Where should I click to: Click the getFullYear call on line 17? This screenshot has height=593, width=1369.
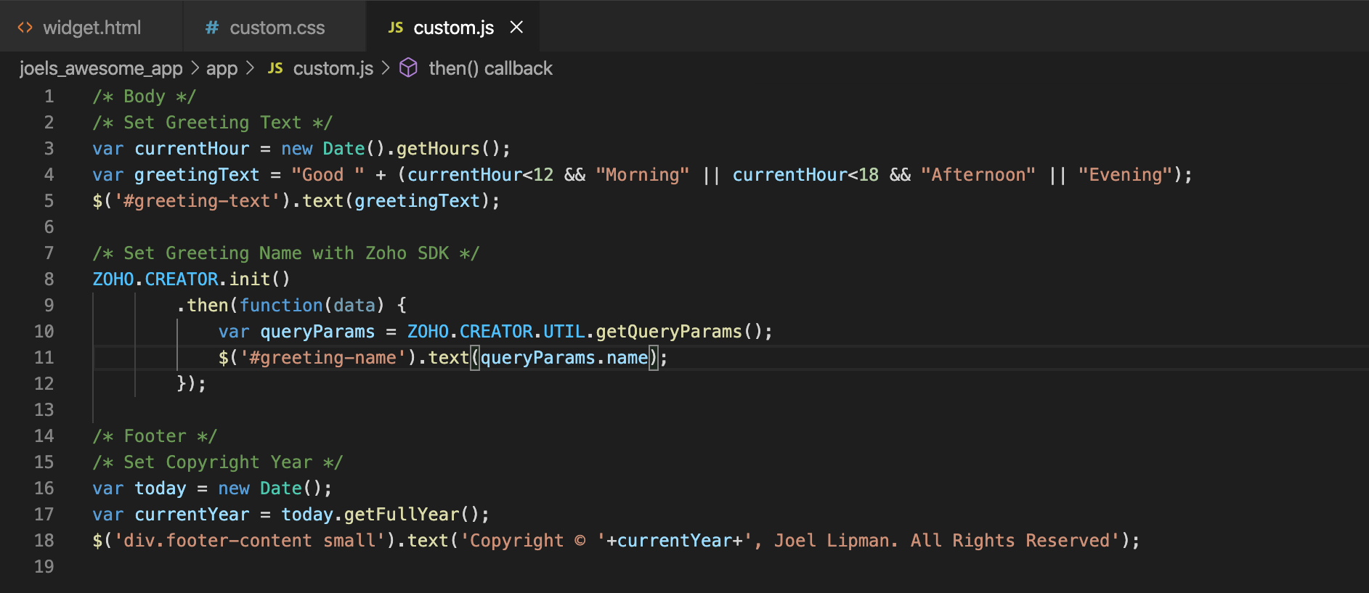(x=401, y=515)
